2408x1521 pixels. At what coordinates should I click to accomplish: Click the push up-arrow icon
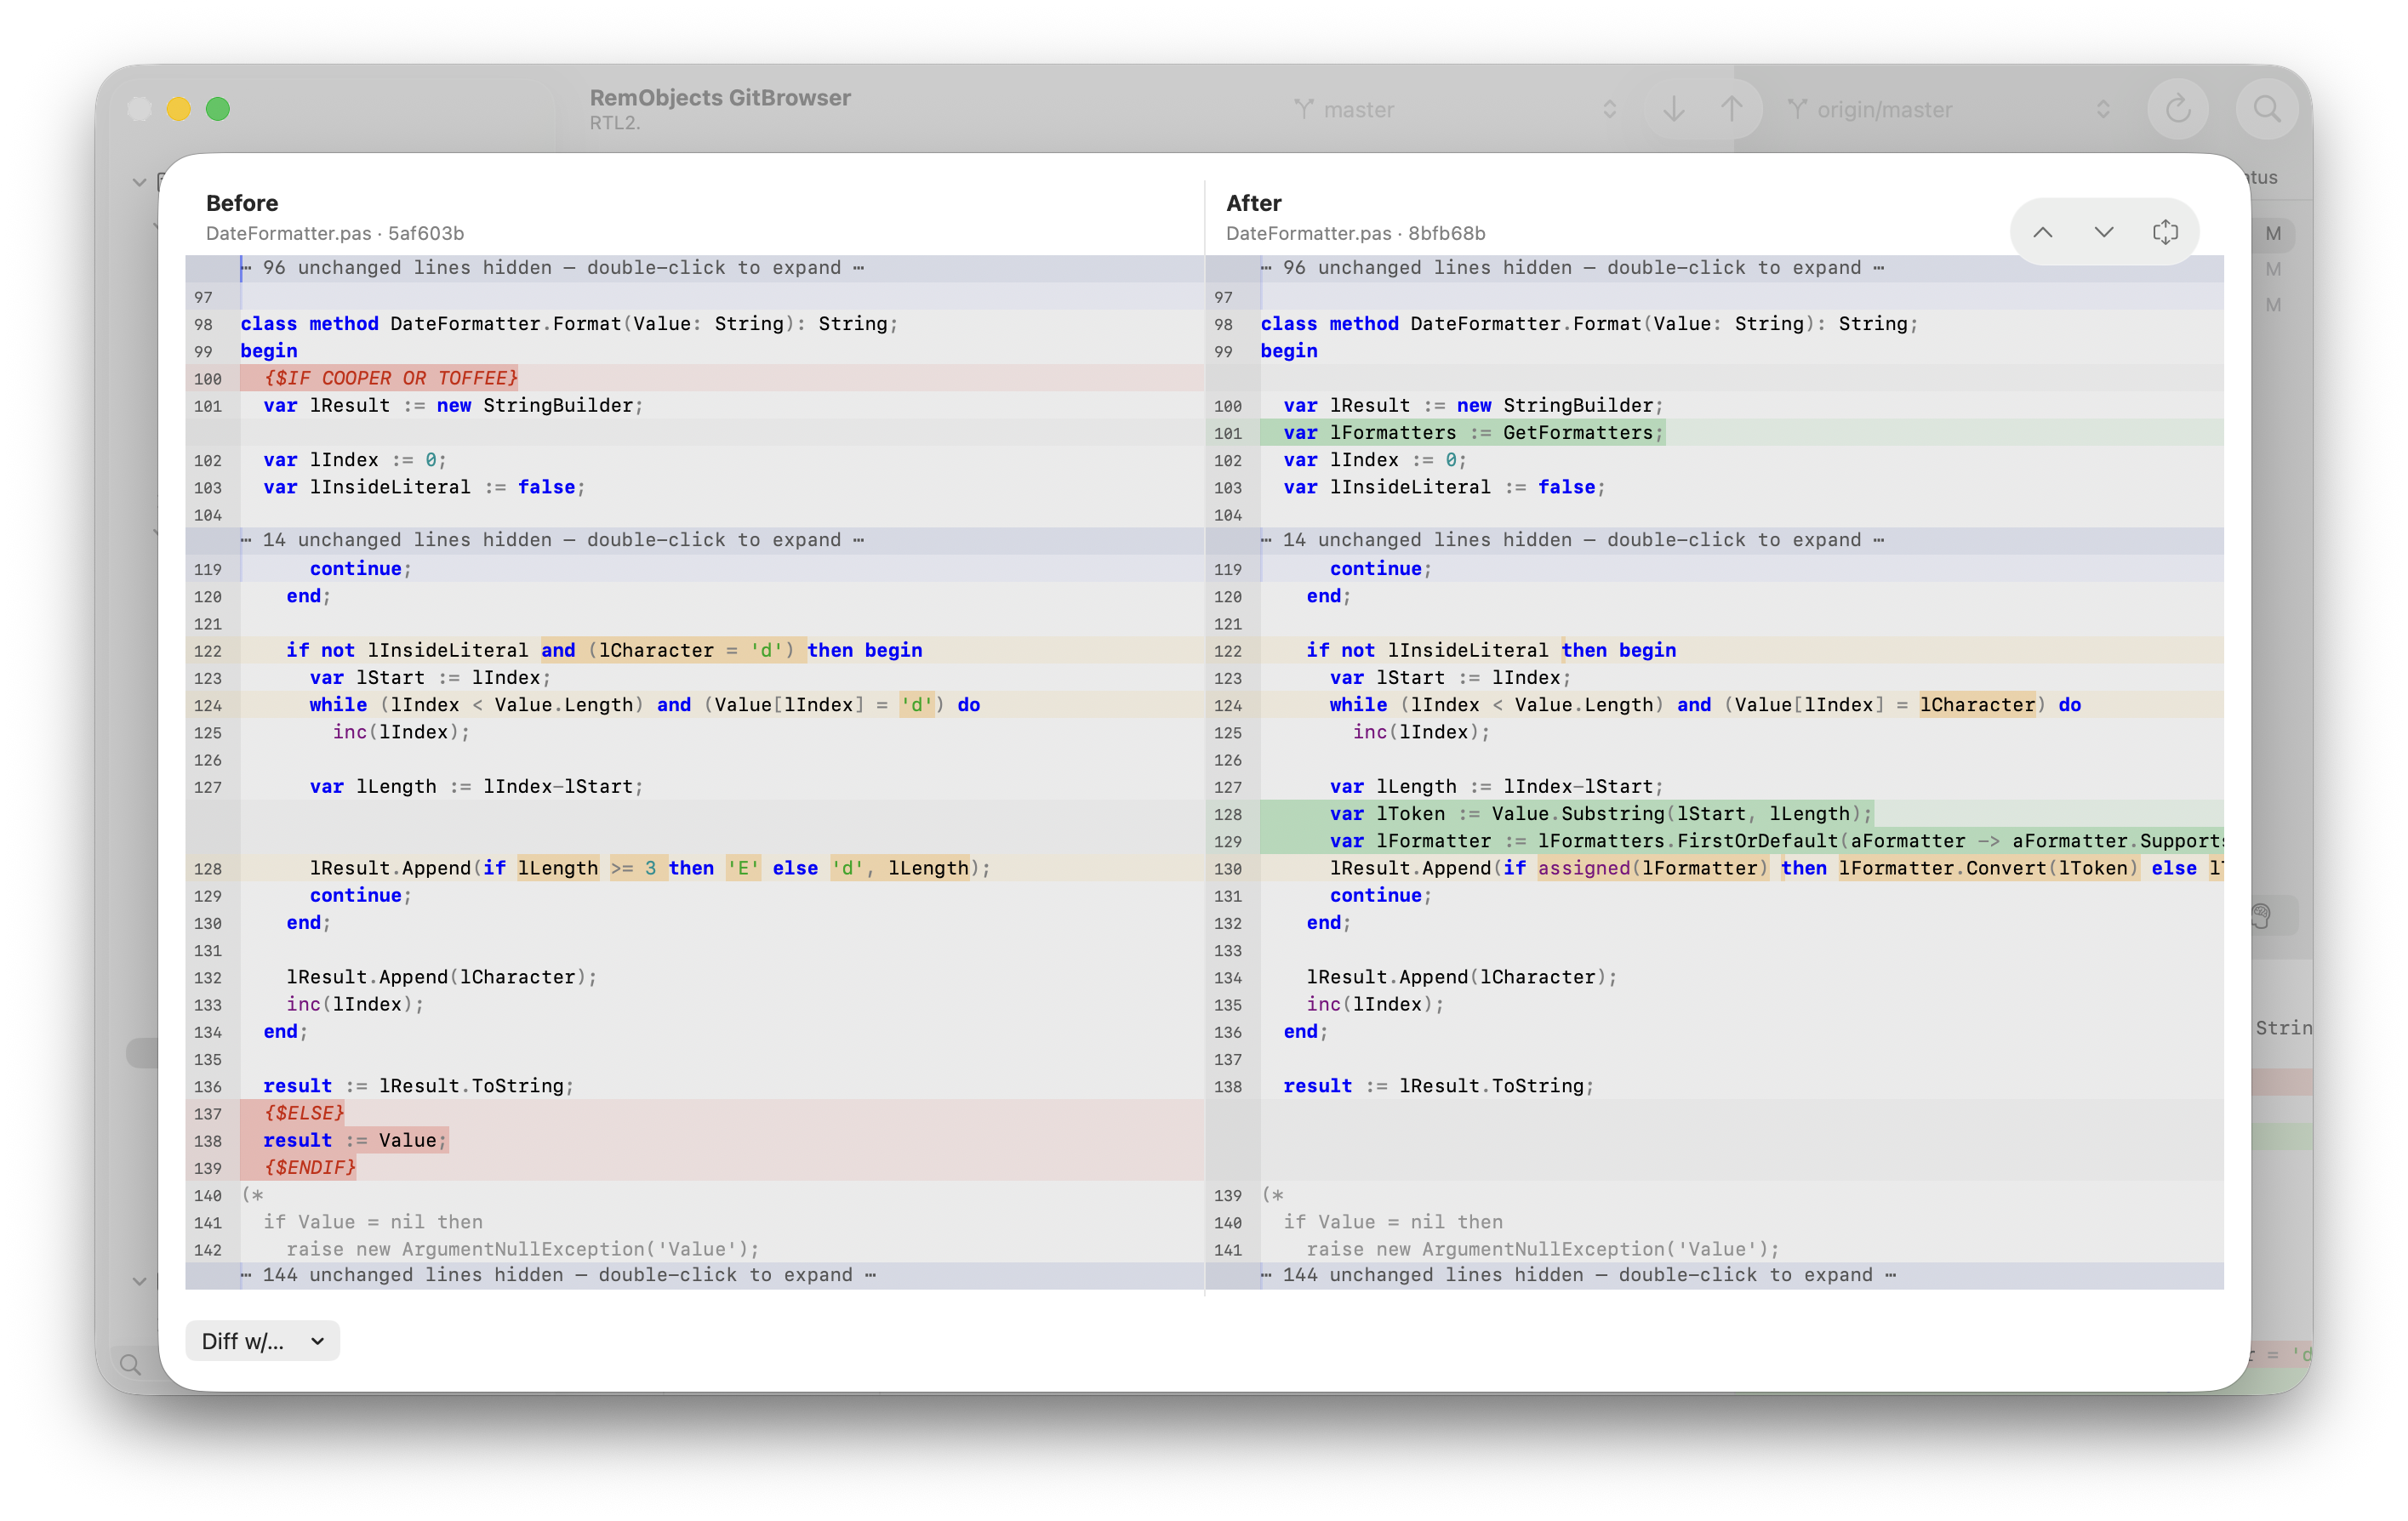coord(1731,109)
